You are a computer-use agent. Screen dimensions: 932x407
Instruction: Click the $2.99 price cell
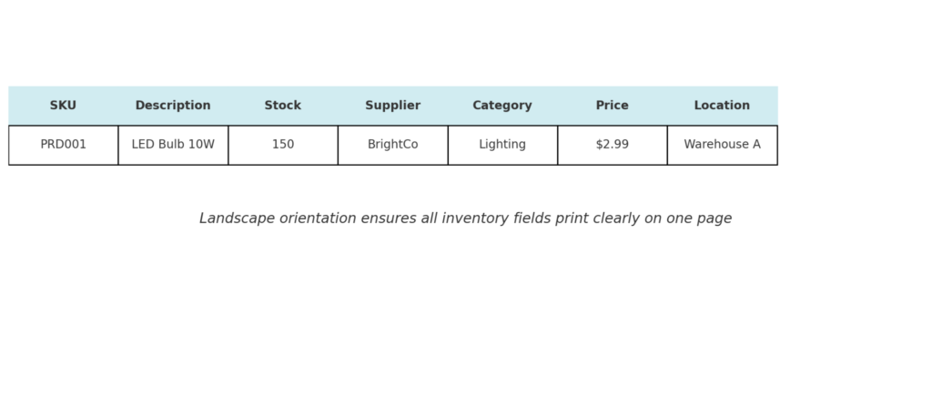click(x=613, y=145)
